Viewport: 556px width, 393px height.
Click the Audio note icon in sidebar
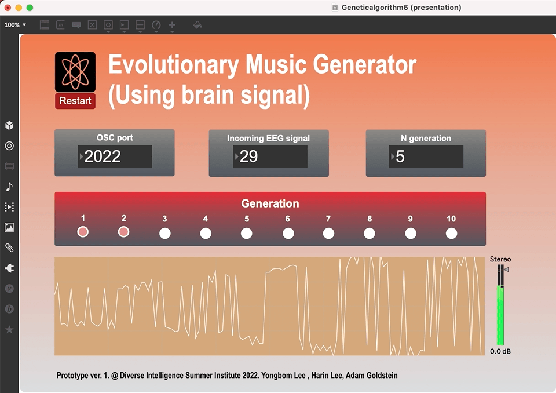click(9, 187)
